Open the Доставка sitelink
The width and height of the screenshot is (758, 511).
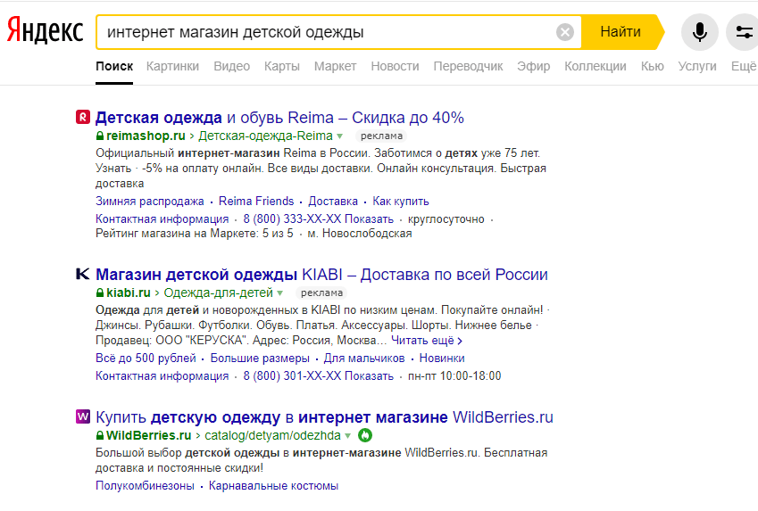click(333, 201)
